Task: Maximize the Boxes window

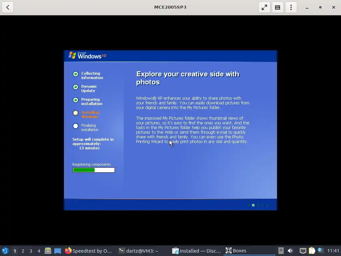Action: pos(320,7)
